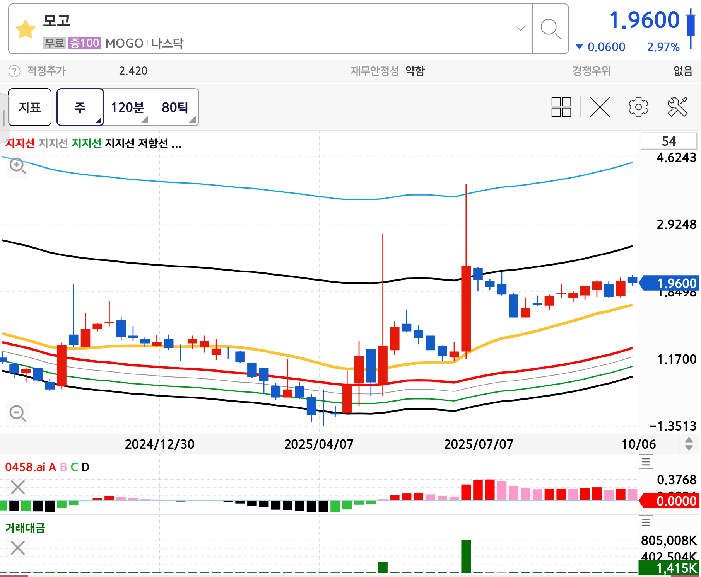Image resolution: width=701 pixels, height=577 pixels.
Task: Click the tall green volume bar
Action: click(466, 557)
